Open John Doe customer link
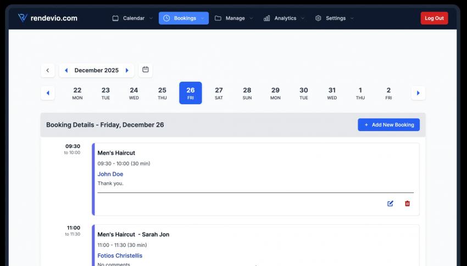This screenshot has width=467, height=266. 110,174
